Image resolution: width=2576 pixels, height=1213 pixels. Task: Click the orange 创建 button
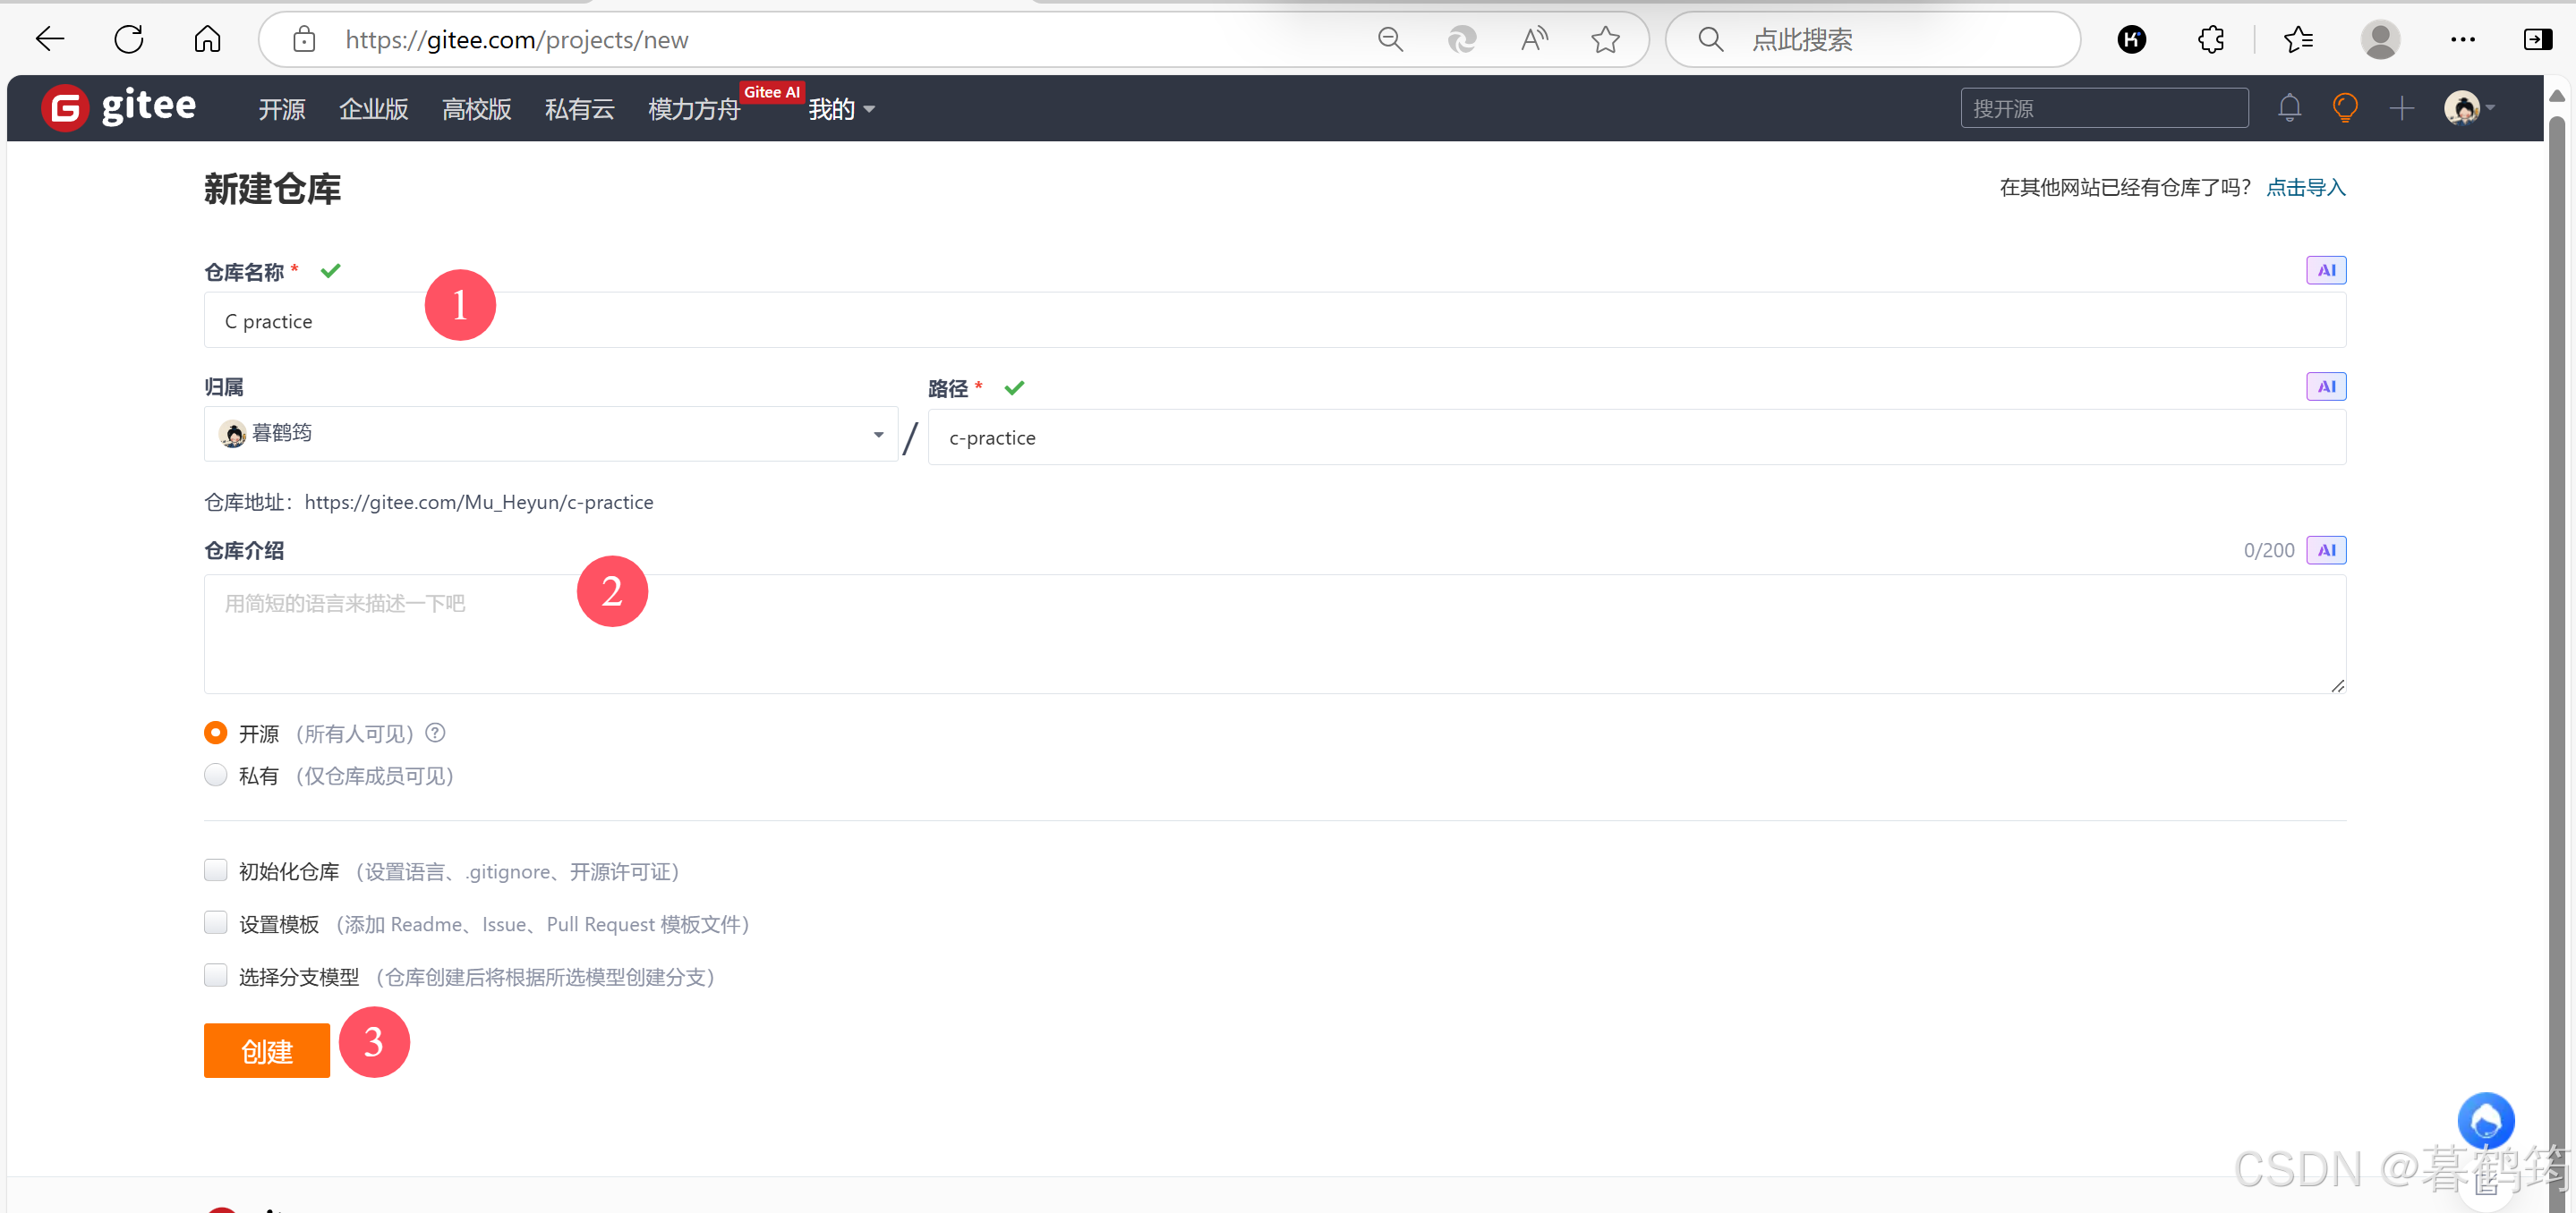[266, 1050]
